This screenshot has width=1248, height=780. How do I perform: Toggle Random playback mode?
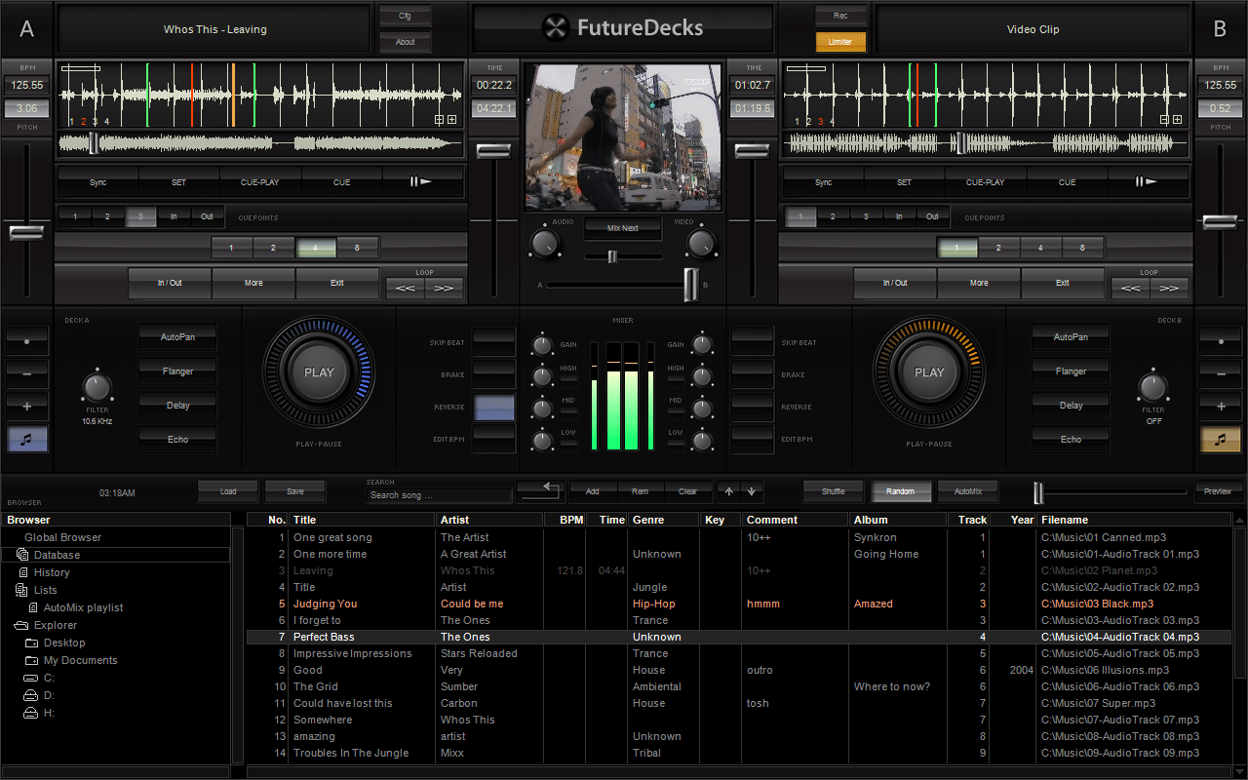[901, 491]
